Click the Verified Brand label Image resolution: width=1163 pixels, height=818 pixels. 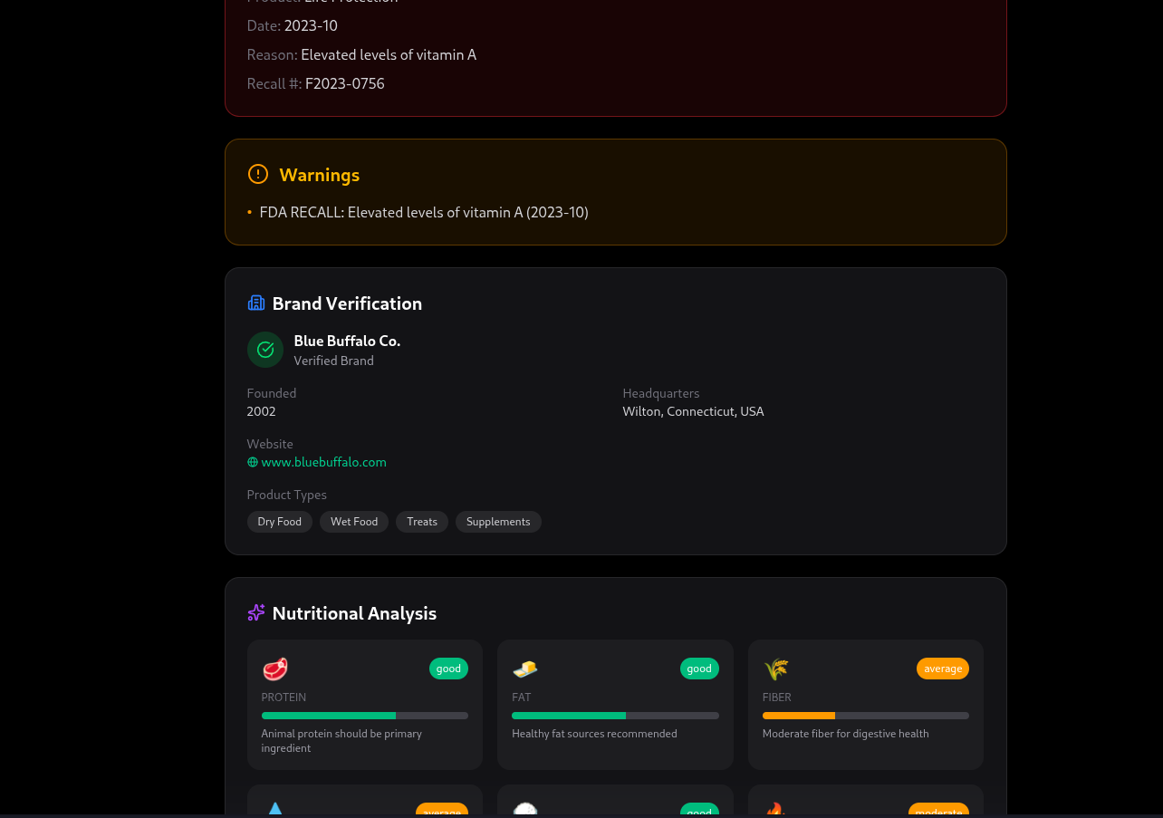[333, 361]
